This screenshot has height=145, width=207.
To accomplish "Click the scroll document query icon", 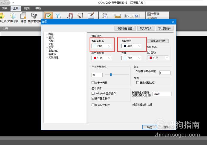I will point(105,16).
